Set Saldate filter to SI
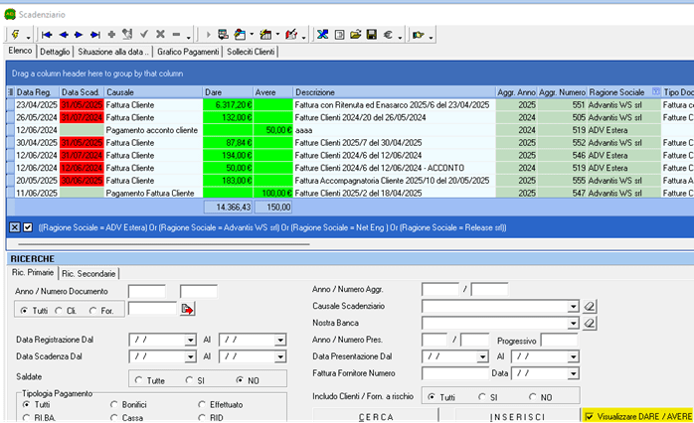Screen dimensions: 694x423 click(x=189, y=379)
